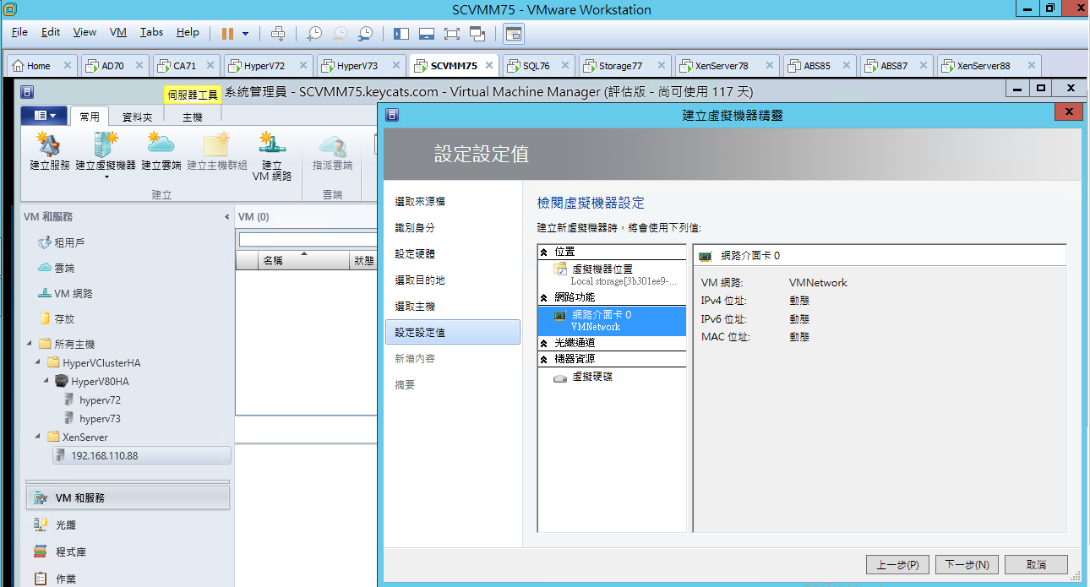Select host 192.168.110.88 in the tree

[x=142, y=455]
